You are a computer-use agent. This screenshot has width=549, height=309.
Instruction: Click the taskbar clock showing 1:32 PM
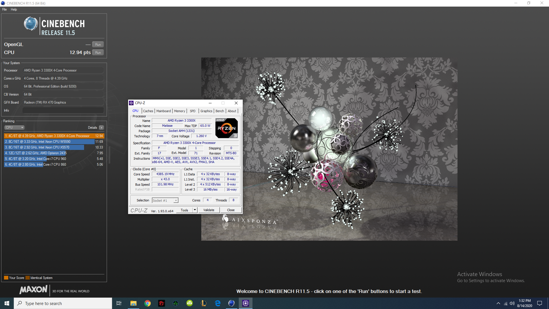pyautogui.click(x=524, y=303)
